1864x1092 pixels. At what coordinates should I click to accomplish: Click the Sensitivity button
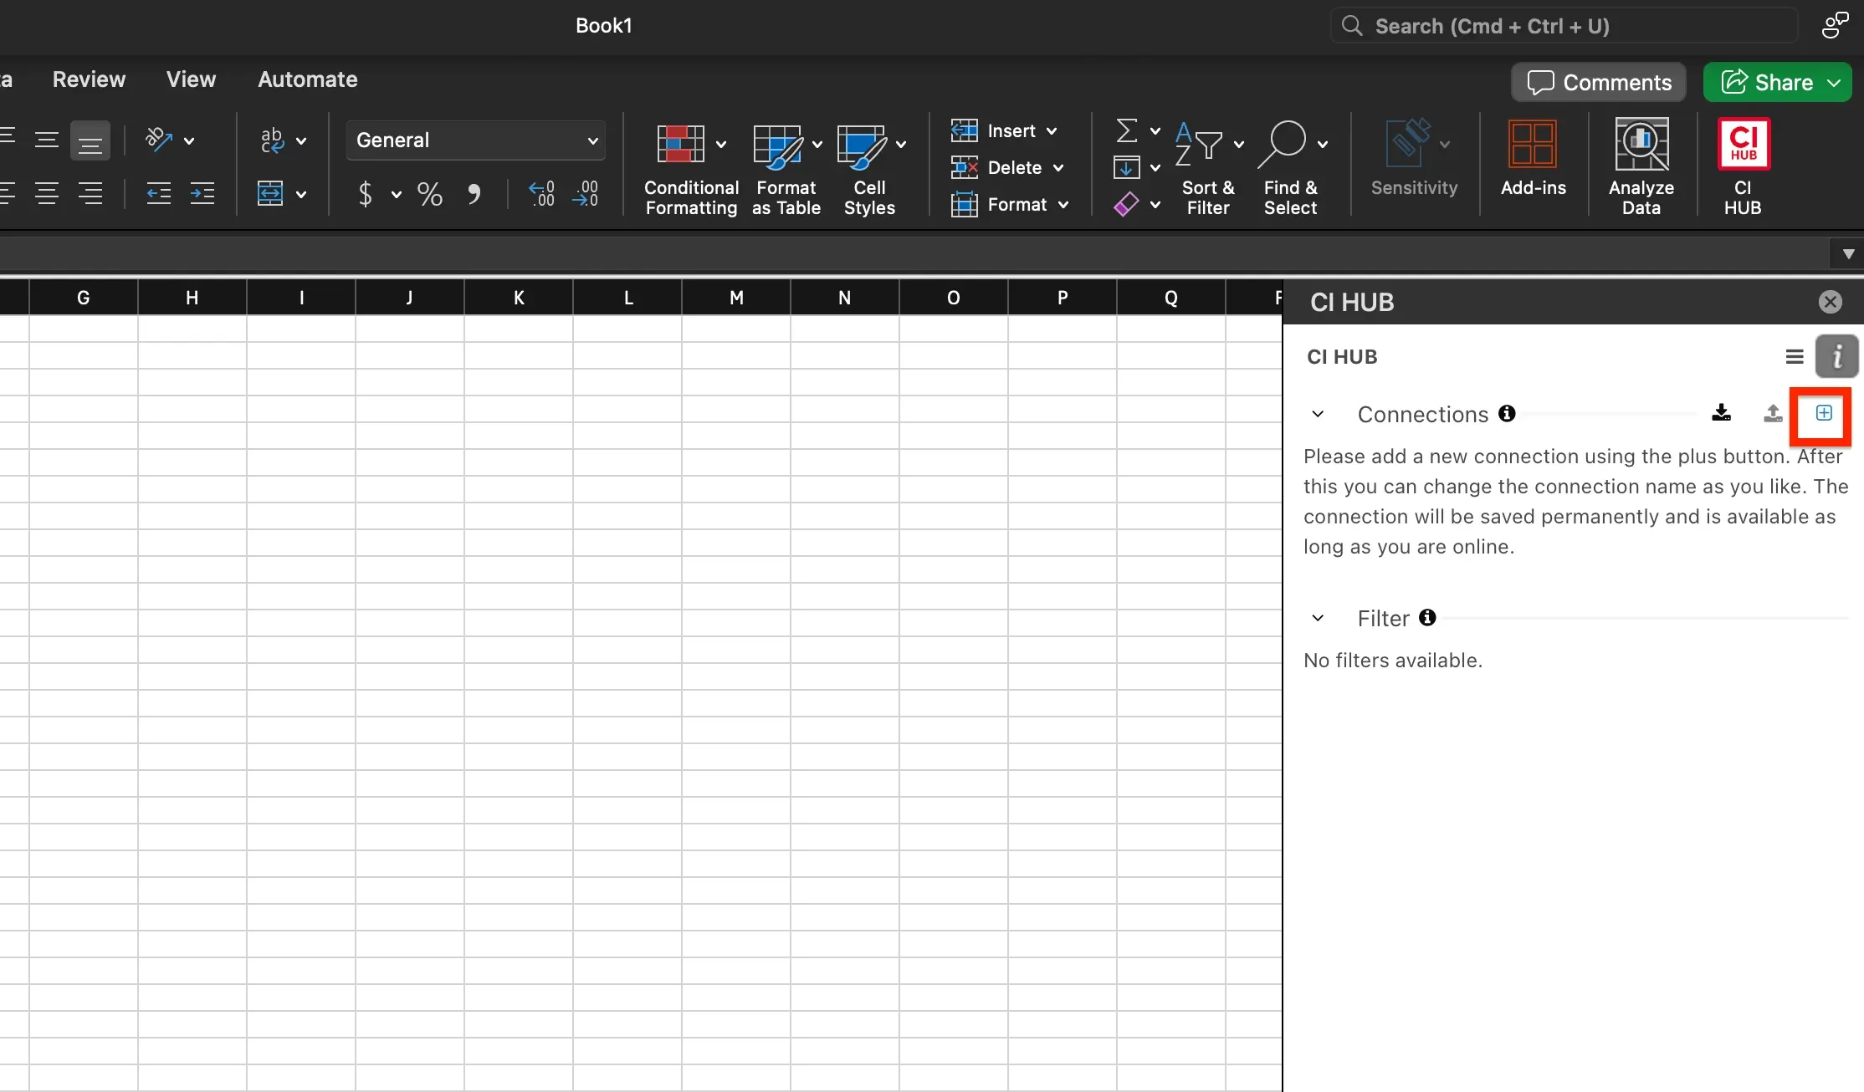(1414, 159)
